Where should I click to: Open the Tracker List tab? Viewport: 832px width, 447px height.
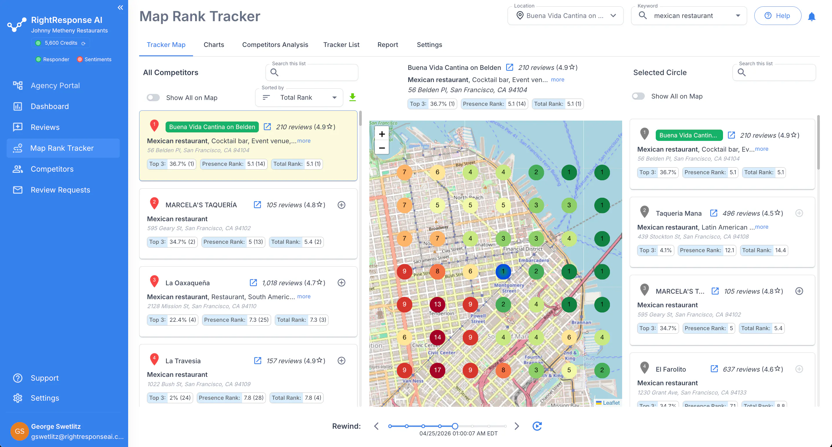coord(341,45)
